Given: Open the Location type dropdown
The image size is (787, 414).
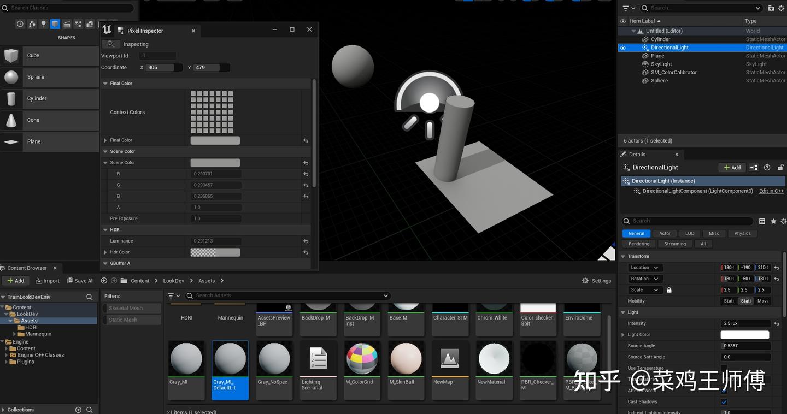Looking at the screenshot, I should [644, 268].
